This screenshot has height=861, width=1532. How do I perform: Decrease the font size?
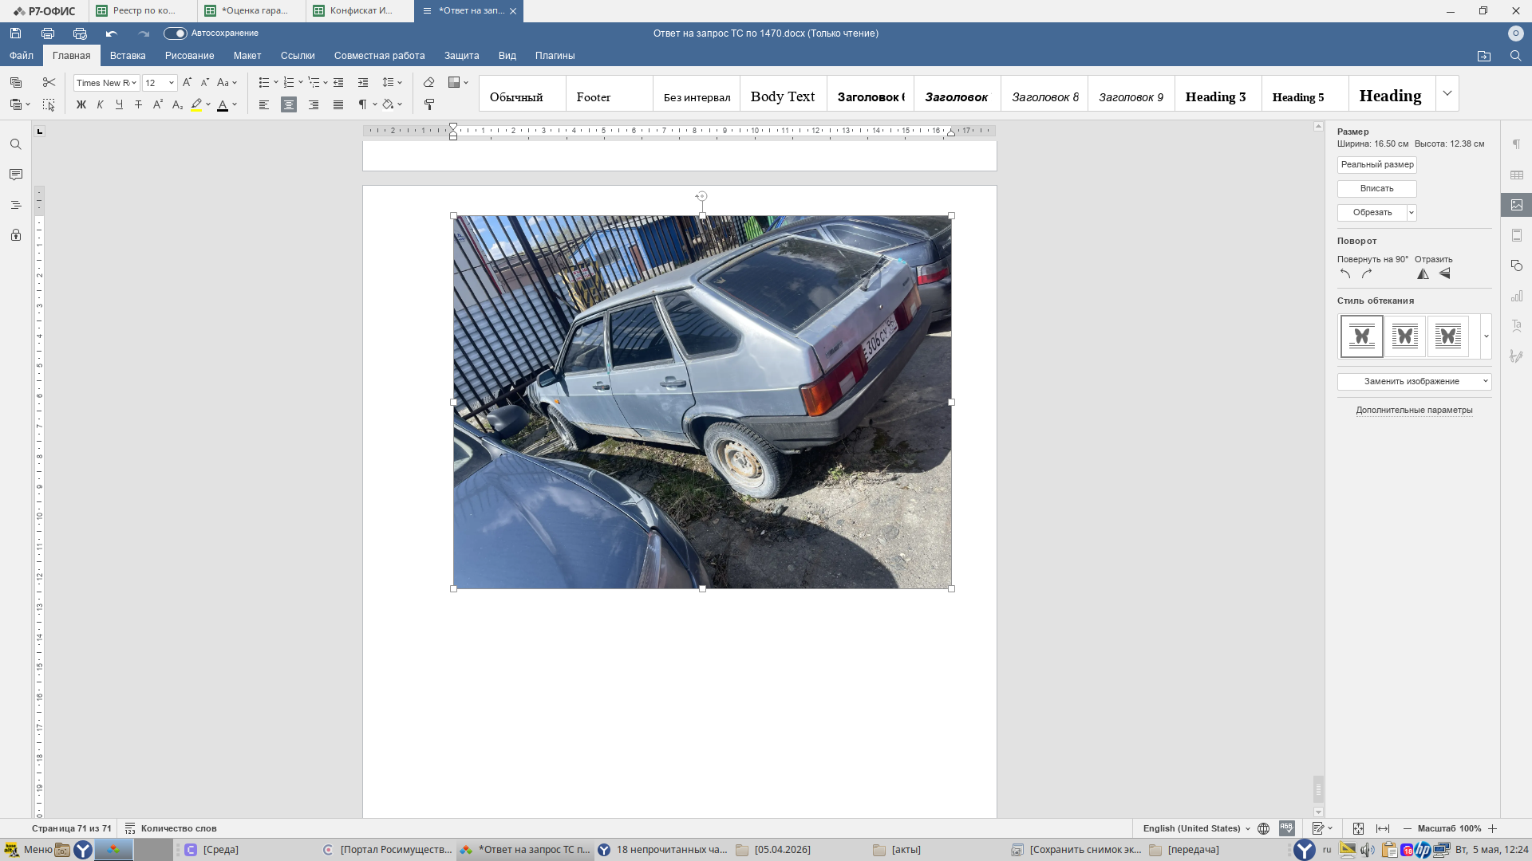[x=205, y=83]
